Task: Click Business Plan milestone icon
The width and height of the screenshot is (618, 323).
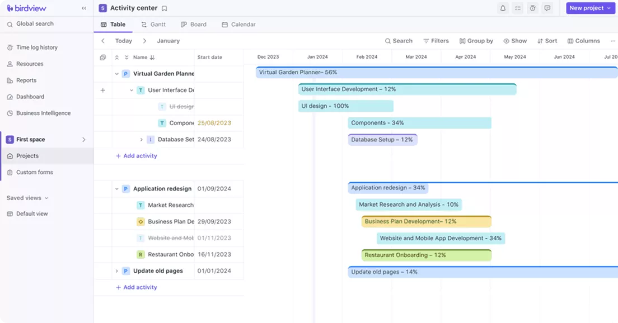Action: pos(141,222)
